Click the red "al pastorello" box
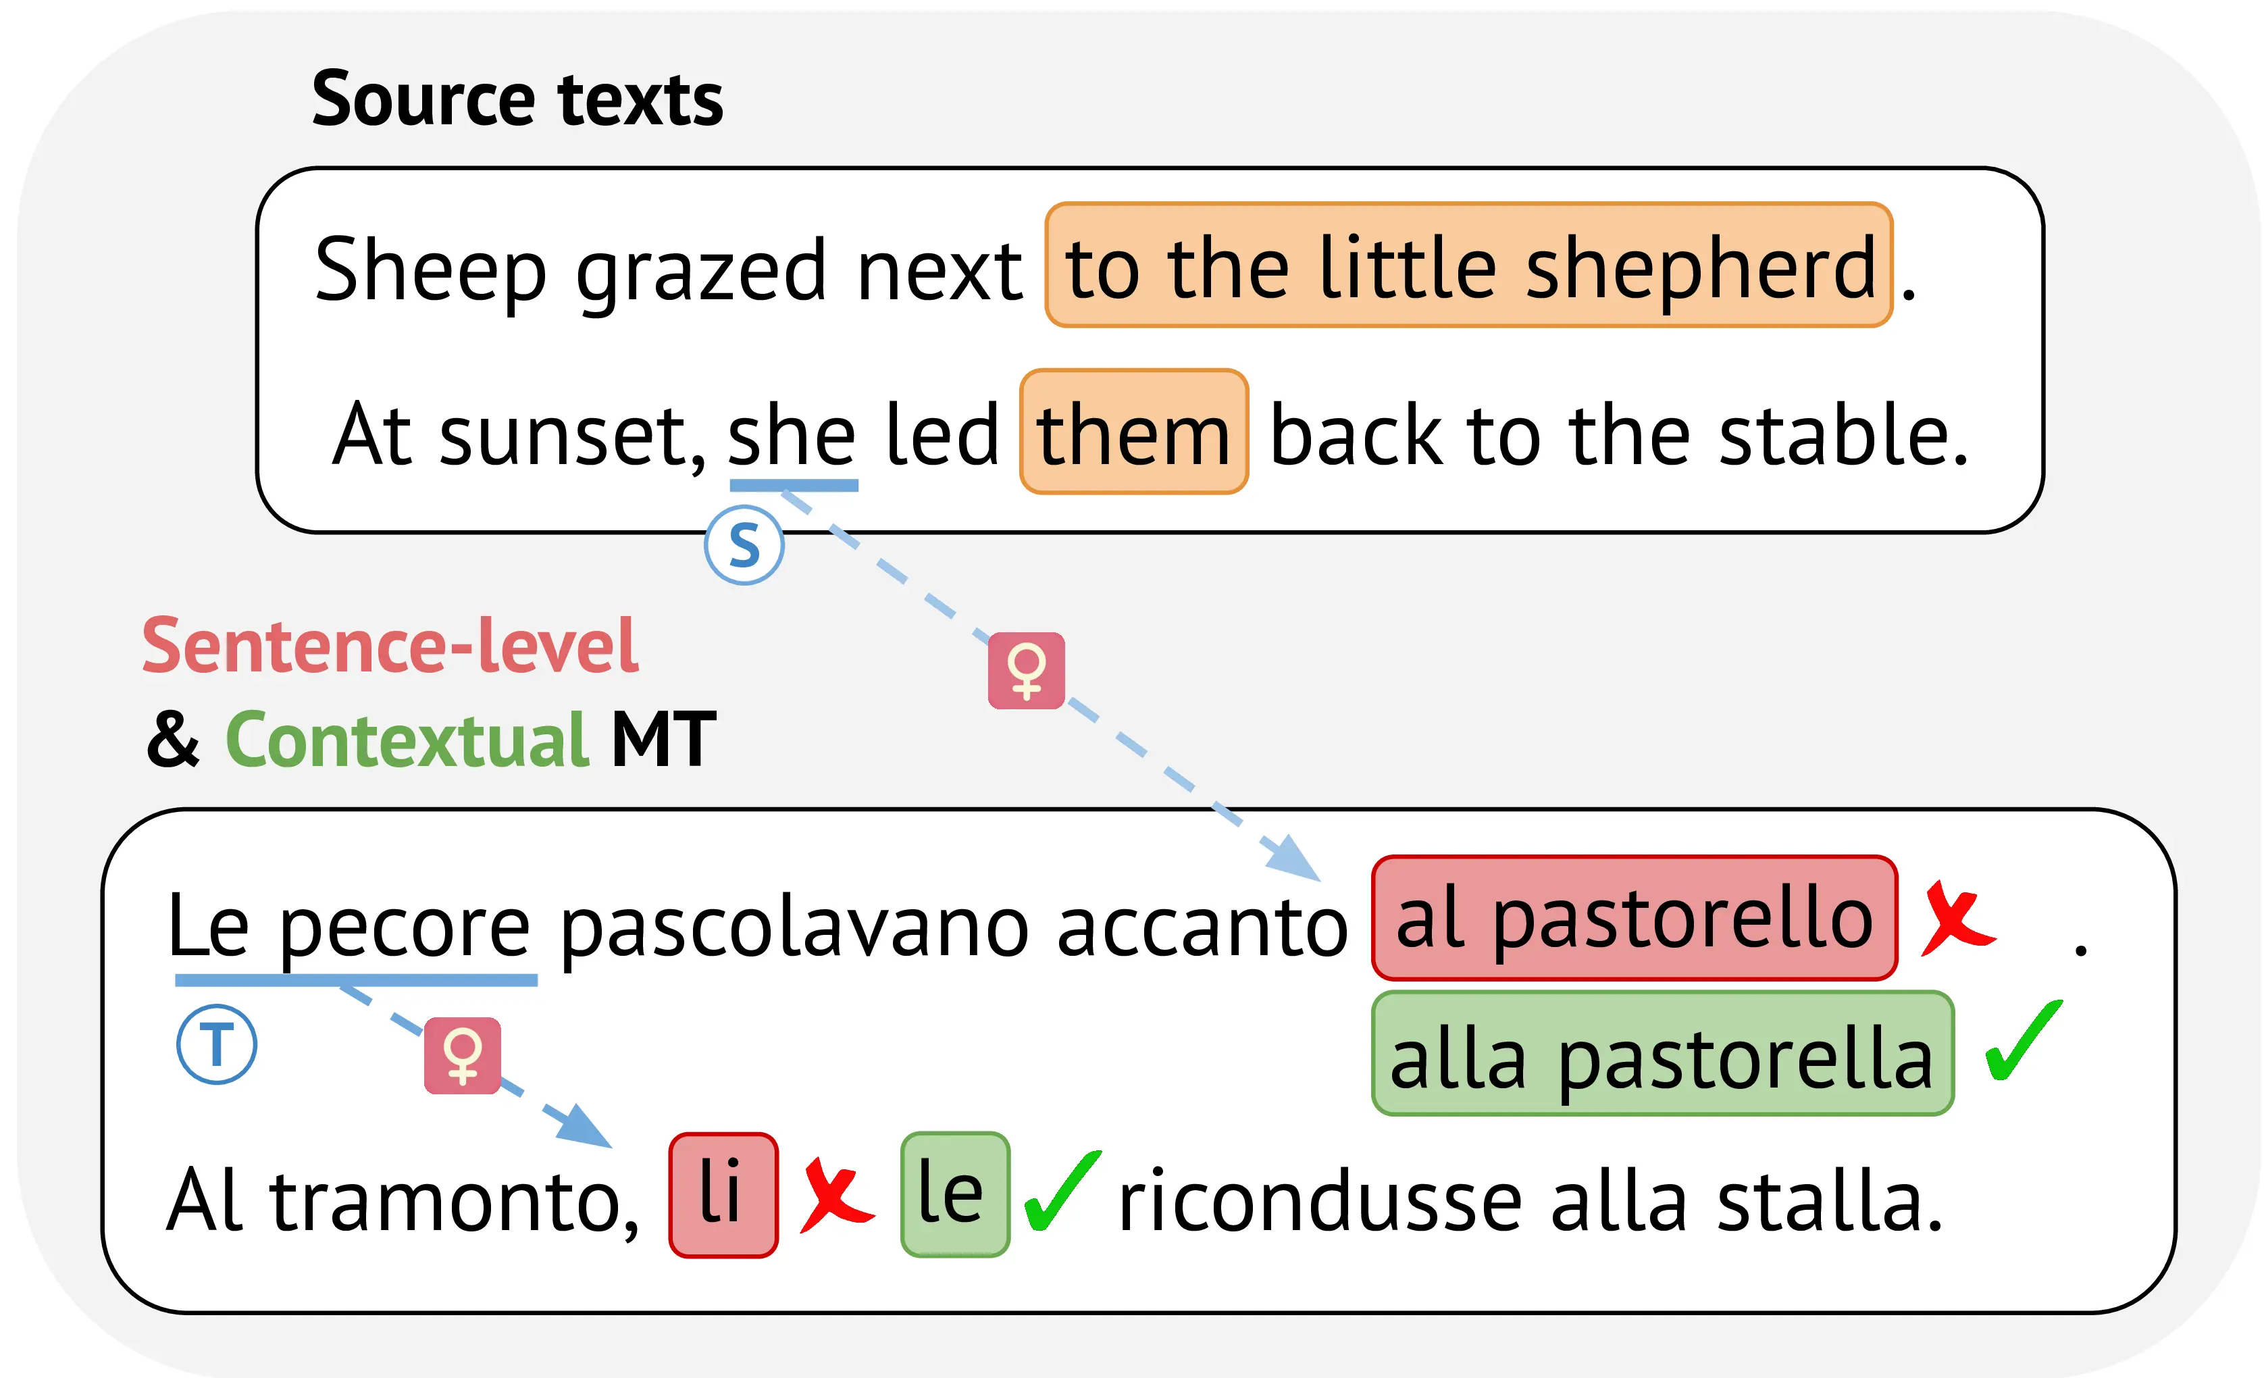 pos(1635,919)
